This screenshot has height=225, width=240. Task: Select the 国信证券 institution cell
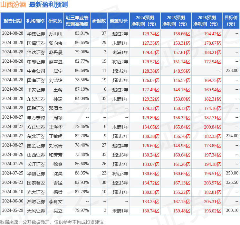click(x=36, y=43)
